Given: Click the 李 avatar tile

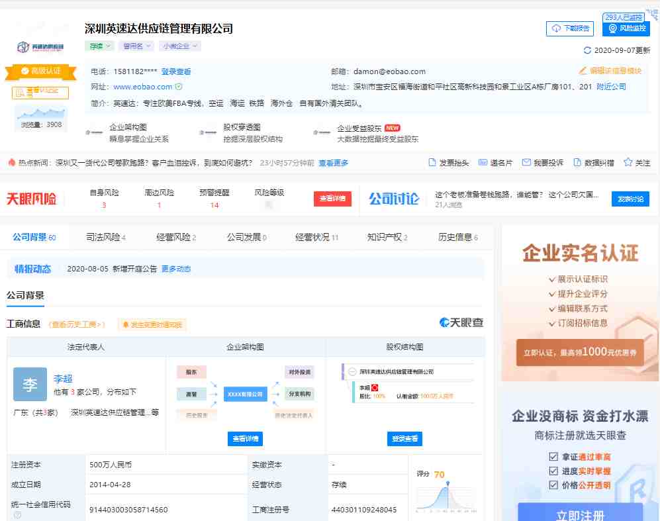Looking at the screenshot, I should tap(30, 384).
